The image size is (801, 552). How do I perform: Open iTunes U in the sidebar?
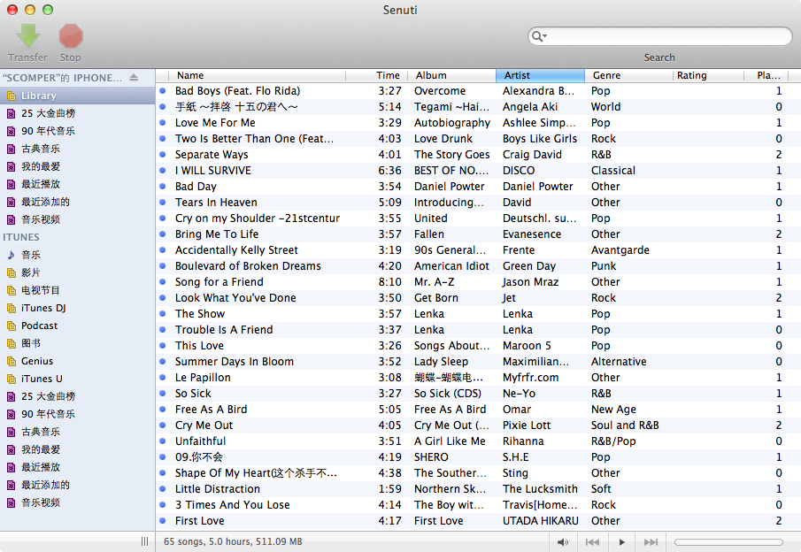[x=77, y=379]
